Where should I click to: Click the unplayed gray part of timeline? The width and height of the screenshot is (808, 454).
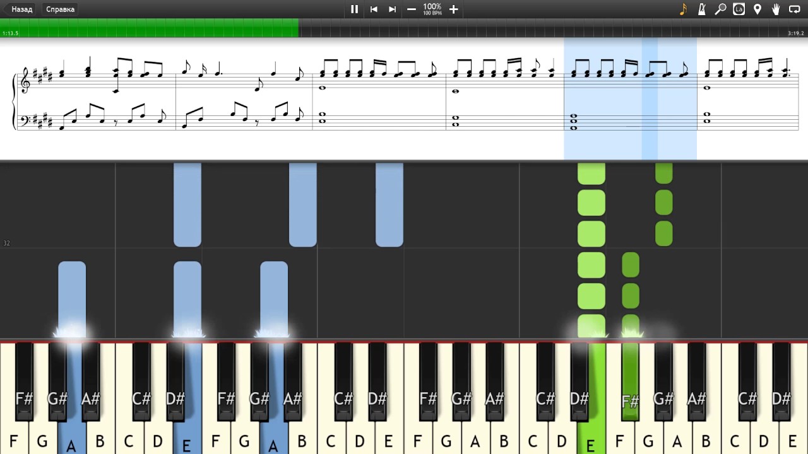tap(553, 28)
